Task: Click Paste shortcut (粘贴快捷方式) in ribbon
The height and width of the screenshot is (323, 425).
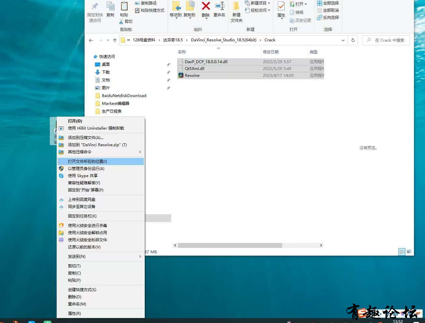Action: click(x=149, y=10)
